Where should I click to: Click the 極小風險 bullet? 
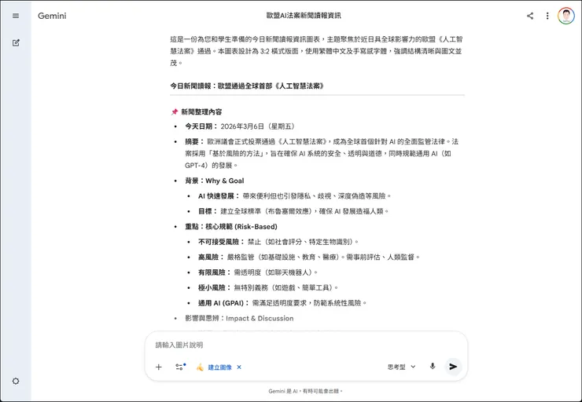268,287
